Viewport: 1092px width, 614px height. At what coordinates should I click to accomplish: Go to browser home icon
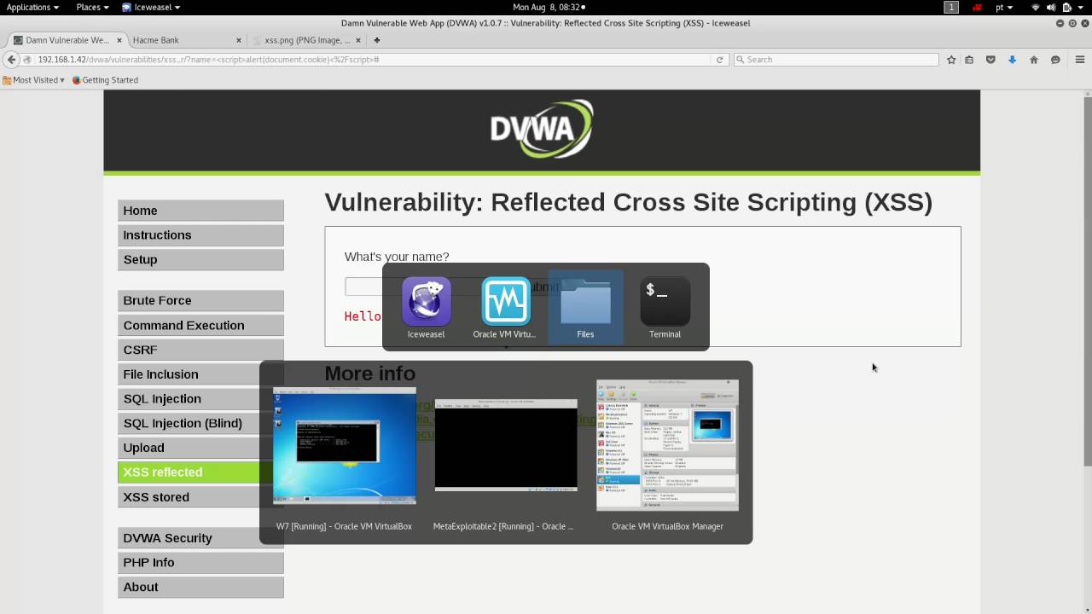(x=1034, y=60)
